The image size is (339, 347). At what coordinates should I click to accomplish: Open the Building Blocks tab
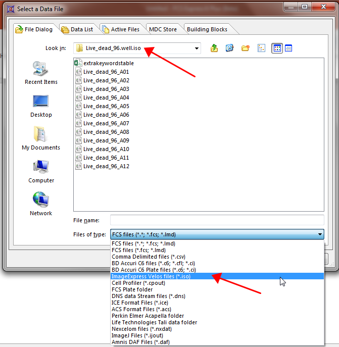point(207,29)
